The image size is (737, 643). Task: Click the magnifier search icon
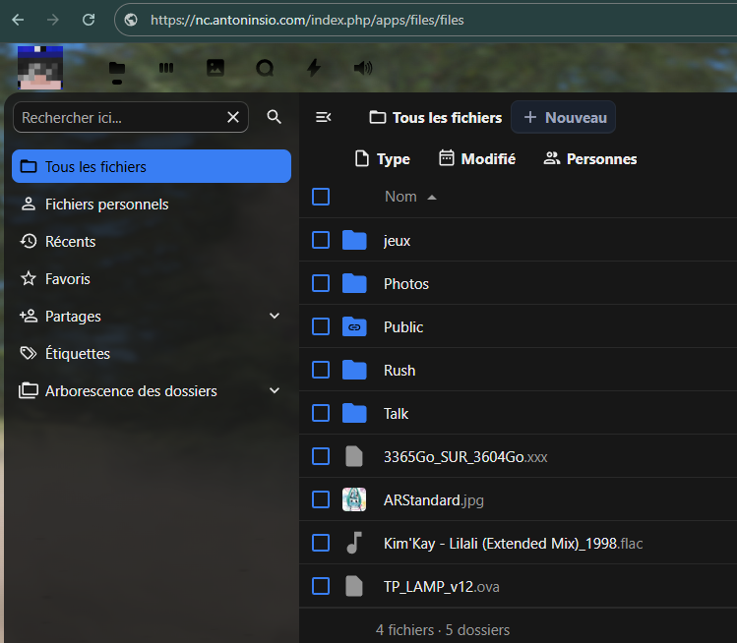[x=275, y=118]
